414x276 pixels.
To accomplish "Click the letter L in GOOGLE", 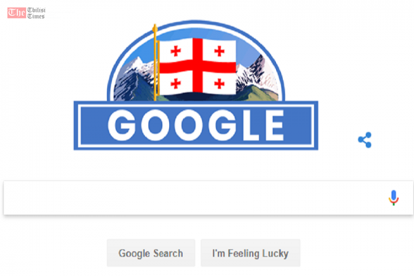I will pyautogui.click(x=251, y=126).
